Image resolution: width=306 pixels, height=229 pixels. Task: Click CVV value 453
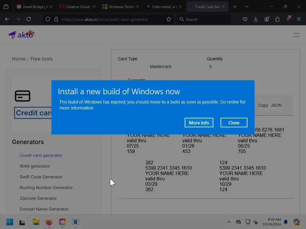(x=186, y=151)
